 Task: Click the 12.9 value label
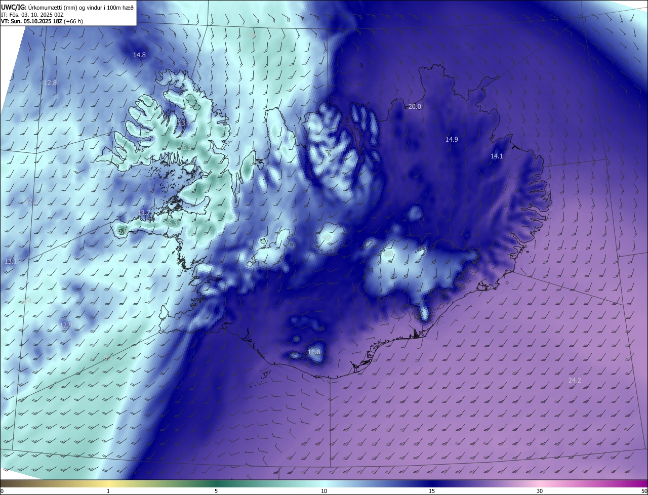pyautogui.click(x=65, y=325)
